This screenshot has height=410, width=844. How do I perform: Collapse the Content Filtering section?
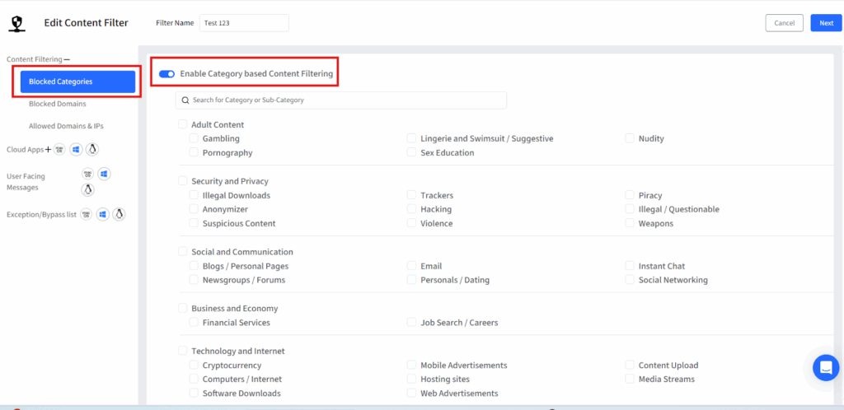pos(67,60)
